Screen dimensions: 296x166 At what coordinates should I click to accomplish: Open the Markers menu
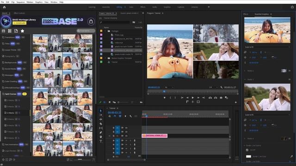pyautogui.click(x=30, y=2)
